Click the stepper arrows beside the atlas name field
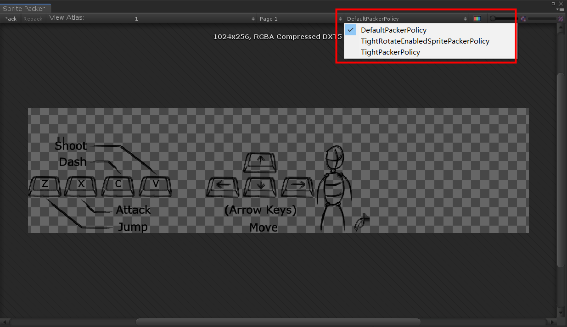This screenshot has width=567, height=327. tap(253, 18)
